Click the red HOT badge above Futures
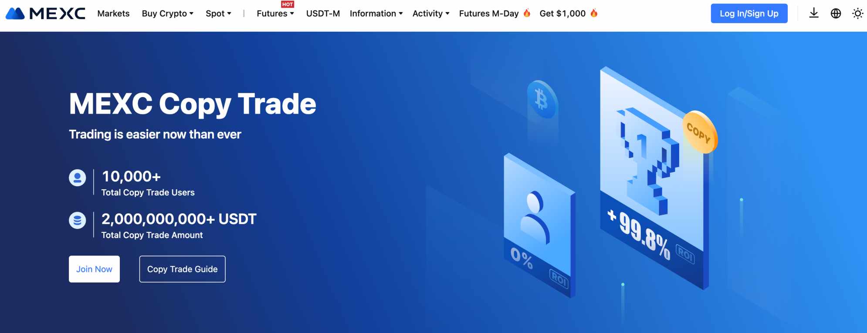The width and height of the screenshot is (867, 333). (x=288, y=4)
